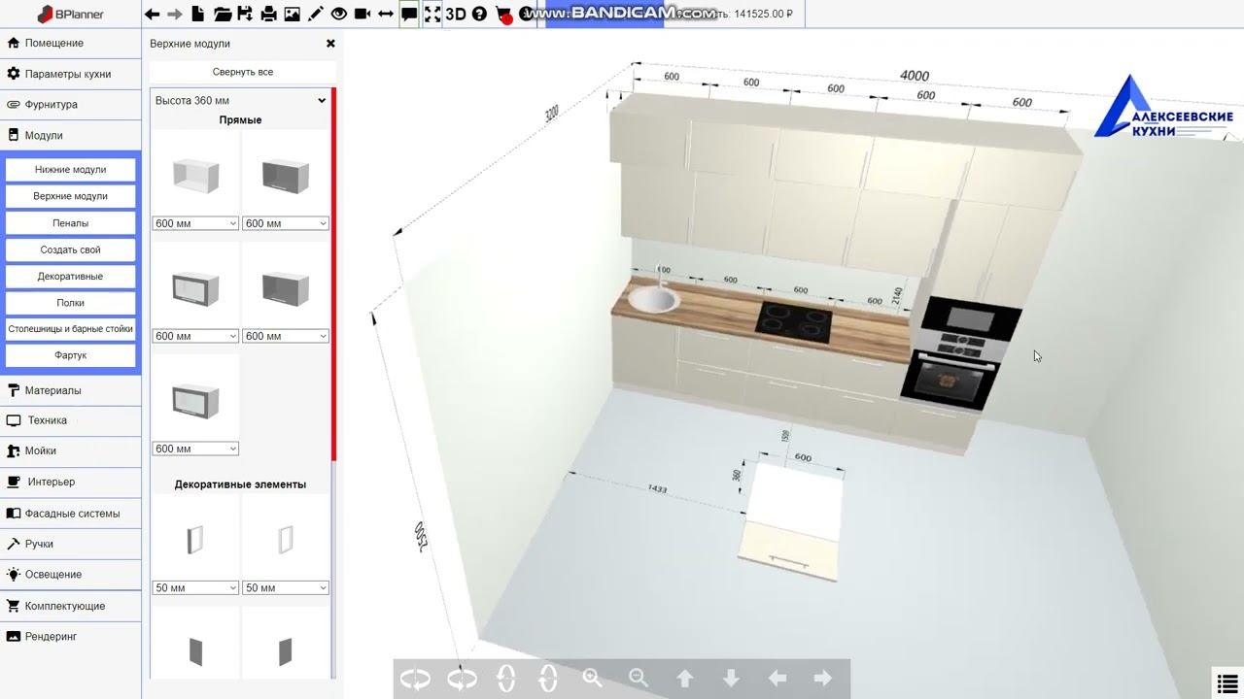Image resolution: width=1244 pixels, height=699 pixels.
Task: Open help via the question mark icon
Action: tap(479, 14)
